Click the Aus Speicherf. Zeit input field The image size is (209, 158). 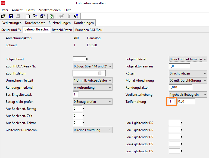(x=77, y=116)
